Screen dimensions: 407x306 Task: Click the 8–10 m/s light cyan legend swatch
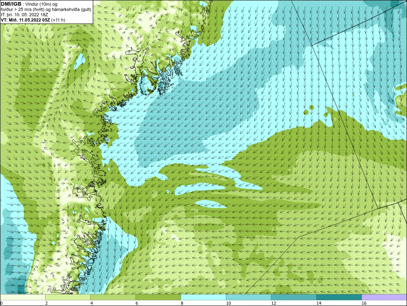203,297
